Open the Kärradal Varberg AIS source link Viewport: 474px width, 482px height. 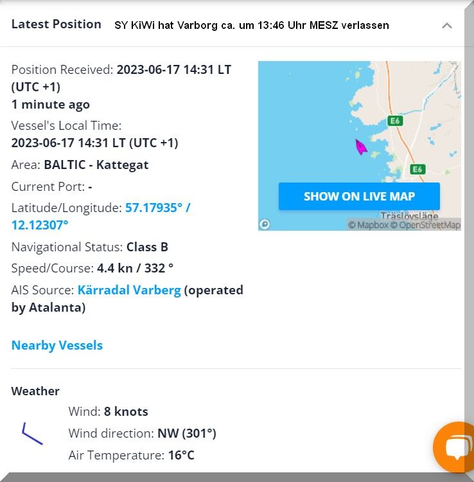(129, 290)
